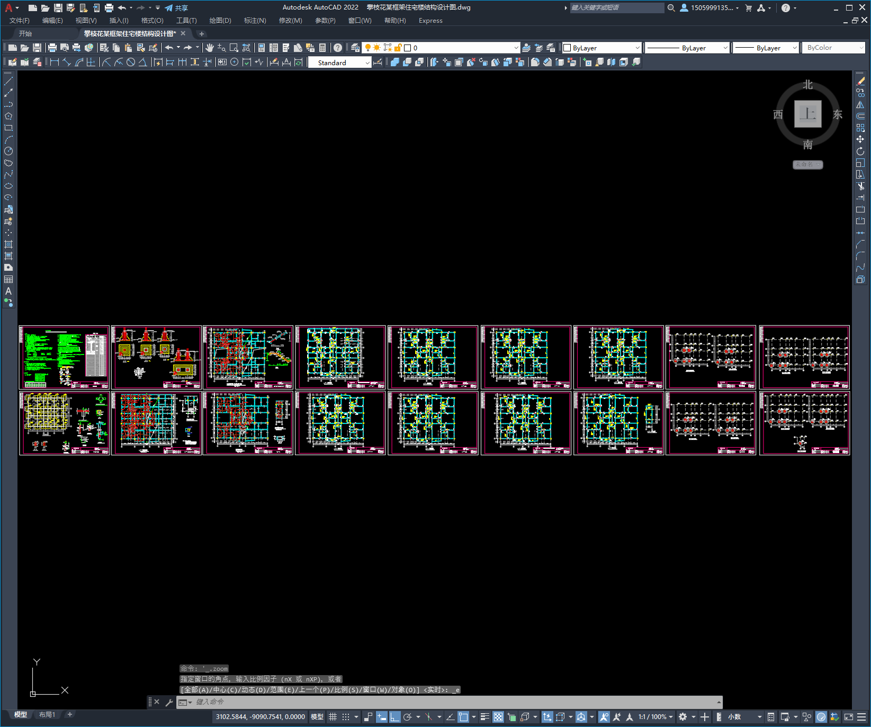
Task: Click the search magnifier icon in title bar
Action: pos(671,8)
